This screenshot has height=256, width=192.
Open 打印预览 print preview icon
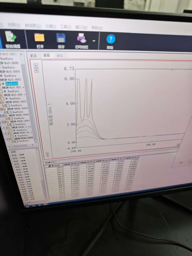(x=82, y=38)
